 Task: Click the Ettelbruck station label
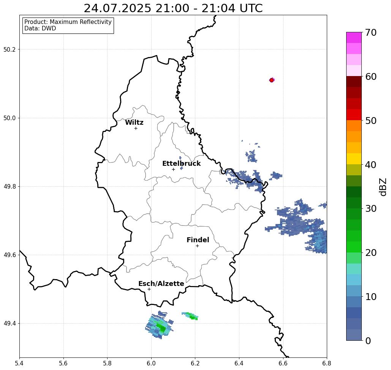click(182, 164)
